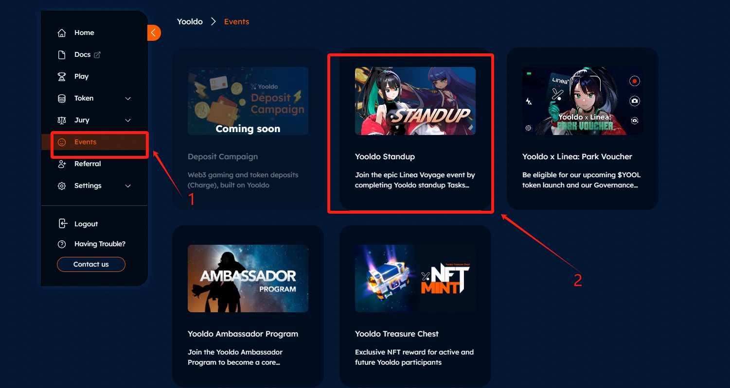
Task: Click the Logout door icon
Action: tap(62, 224)
